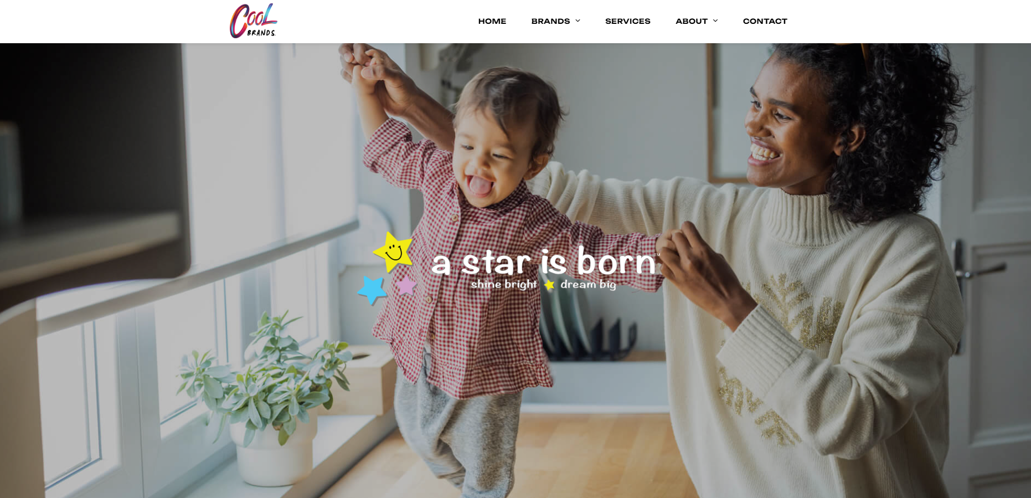Open the CONTACT page
The height and width of the screenshot is (498, 1031).
click(765, 21)
